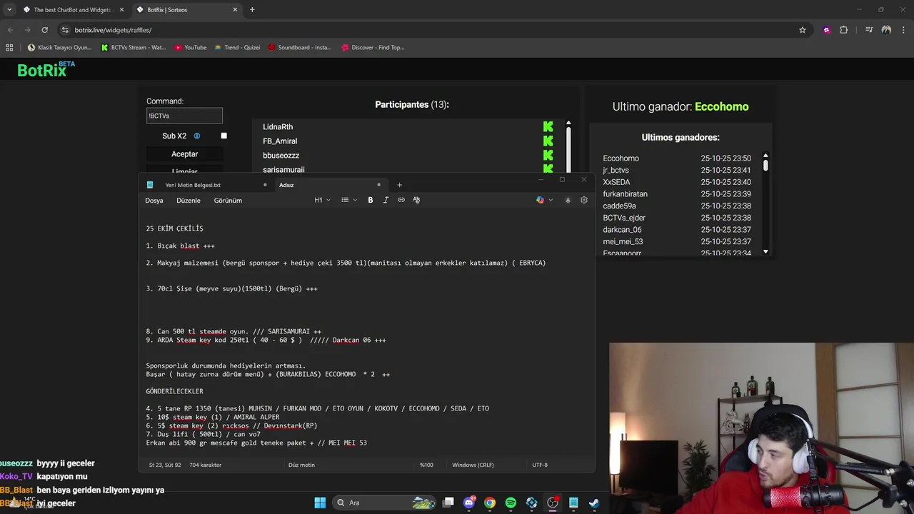Open the H1 heading dropdown in Notepad
Image resolution: width=914 pixels, height=514 pixels.
pyautogui.click(x=323, y=200)
